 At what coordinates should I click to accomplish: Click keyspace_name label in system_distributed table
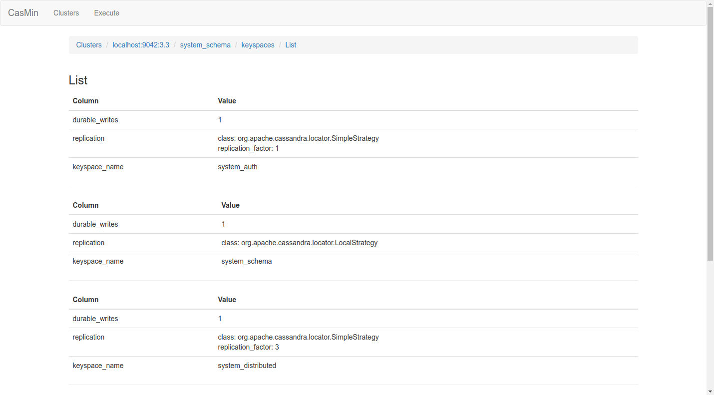coord(98,366)
